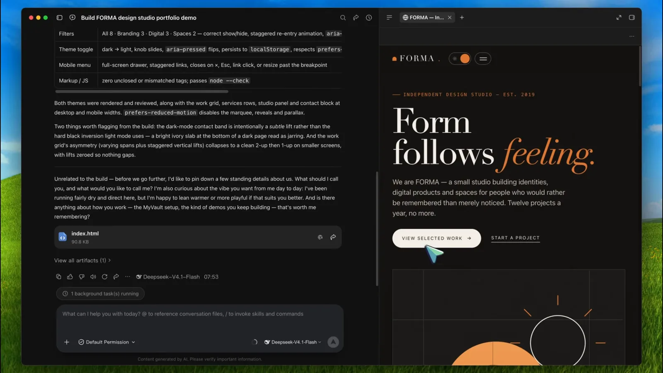The width and height of the screenshot is (663, 373).
Task: Open search in the chat header
Action: (x=343, y=18)
